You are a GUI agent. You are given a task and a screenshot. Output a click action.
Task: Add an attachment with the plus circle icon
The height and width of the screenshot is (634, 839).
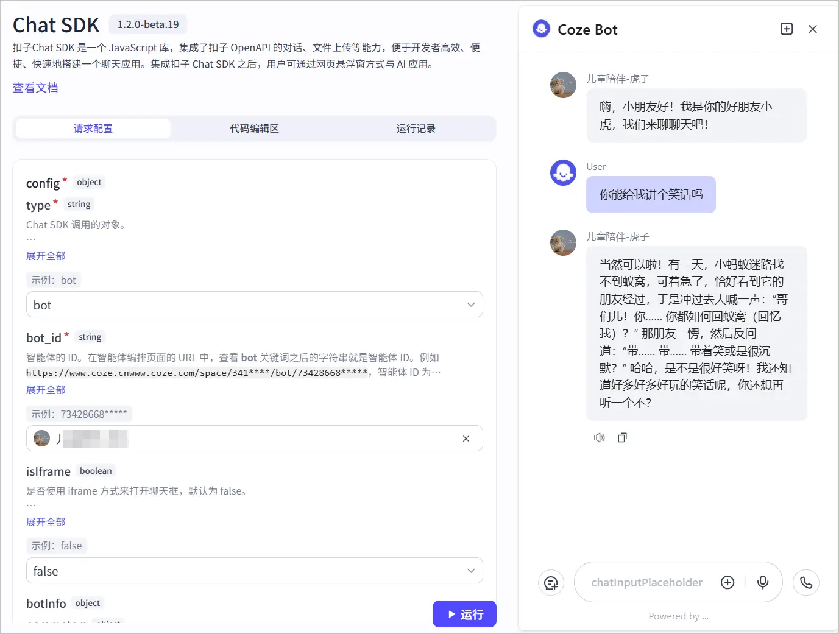727,583
